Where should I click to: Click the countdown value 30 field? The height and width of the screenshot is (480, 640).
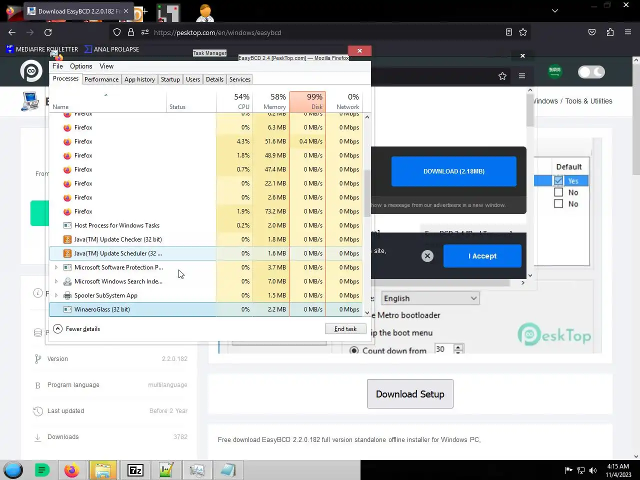tap(442, 349)
